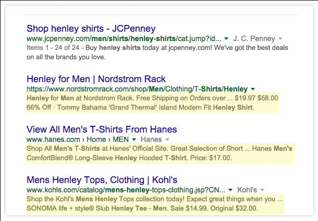Click the www.hanes.com Home MEN breadcrumb
The image size is (318, 221).
point(78,139)
